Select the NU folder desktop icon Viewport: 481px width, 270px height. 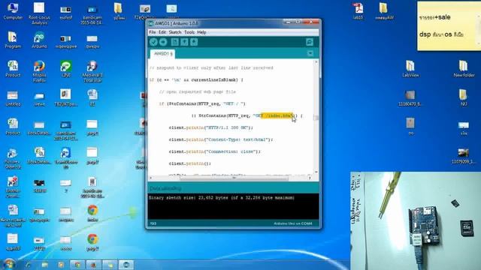(x=463, y=97)
